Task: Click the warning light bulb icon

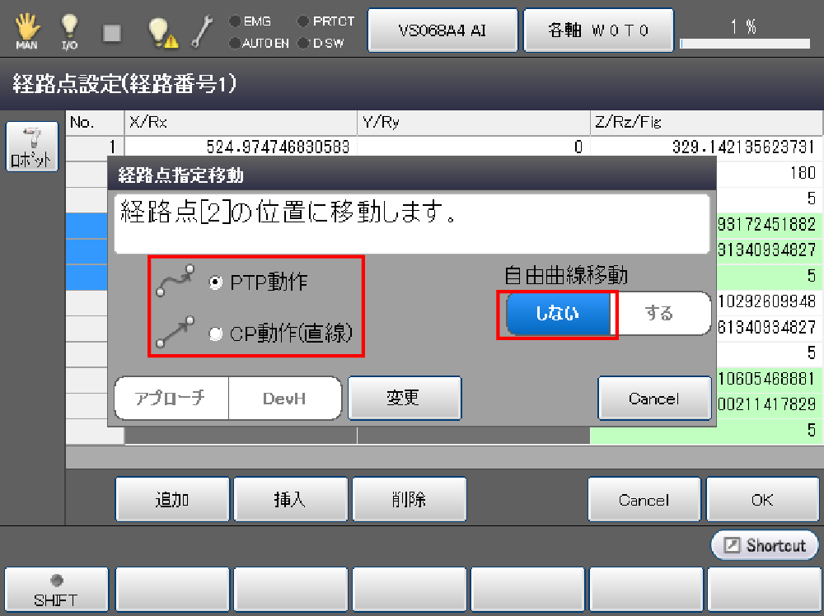Action: tap(161, 31)
